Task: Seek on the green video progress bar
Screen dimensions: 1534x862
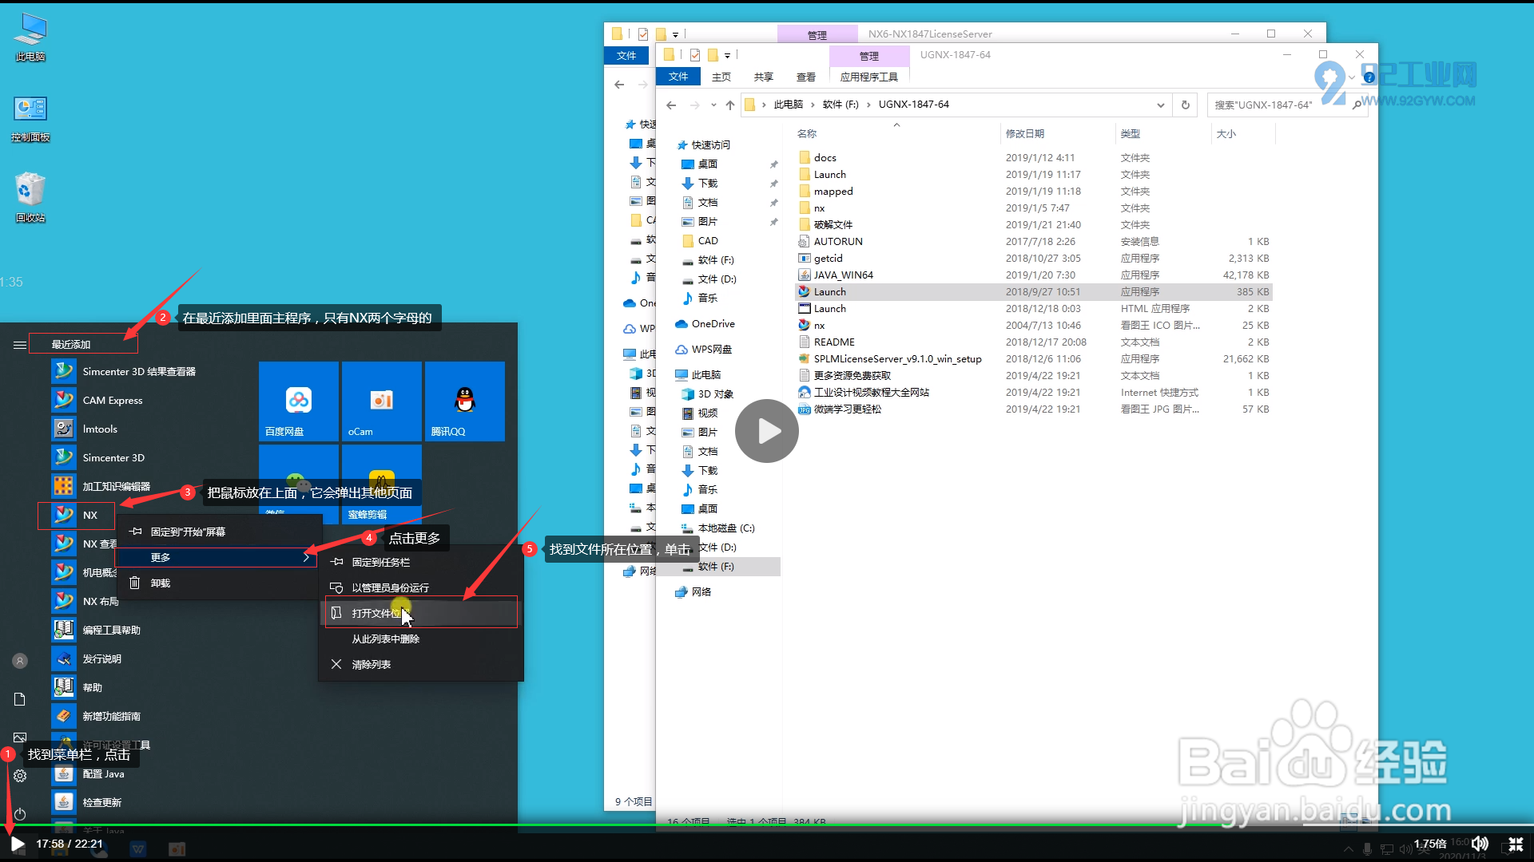Action: point(767,824)
